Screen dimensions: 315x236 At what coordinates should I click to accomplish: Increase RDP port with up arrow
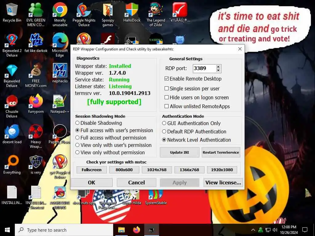coord(218,67)
